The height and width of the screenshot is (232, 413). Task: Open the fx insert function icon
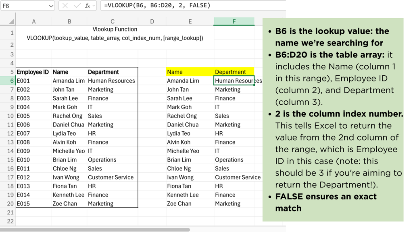(x=88, y=6)
